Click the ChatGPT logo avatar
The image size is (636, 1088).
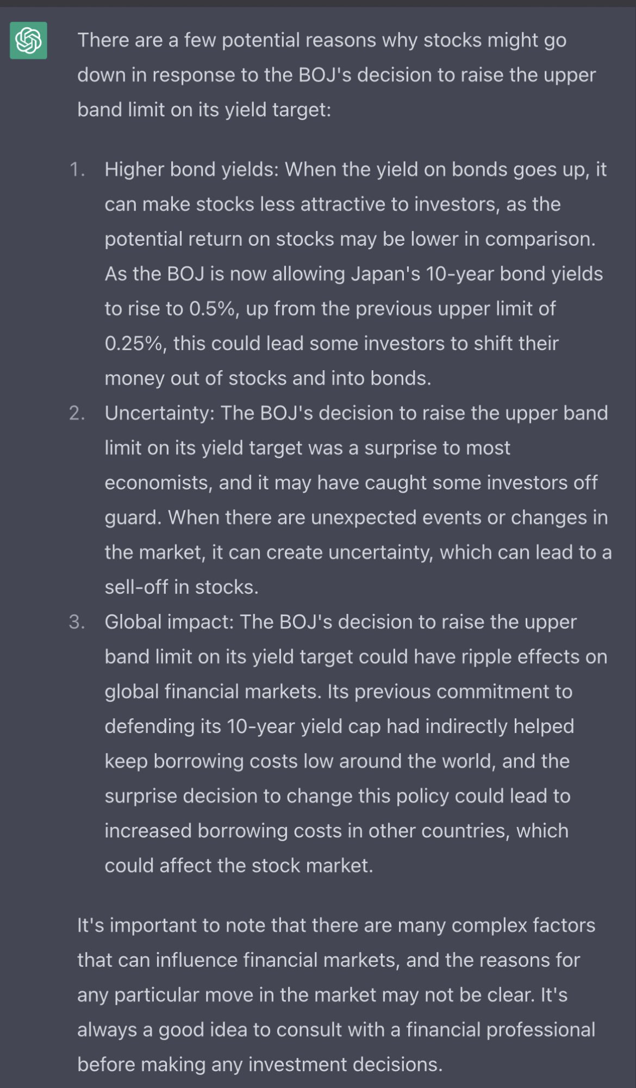pos(28,40)
